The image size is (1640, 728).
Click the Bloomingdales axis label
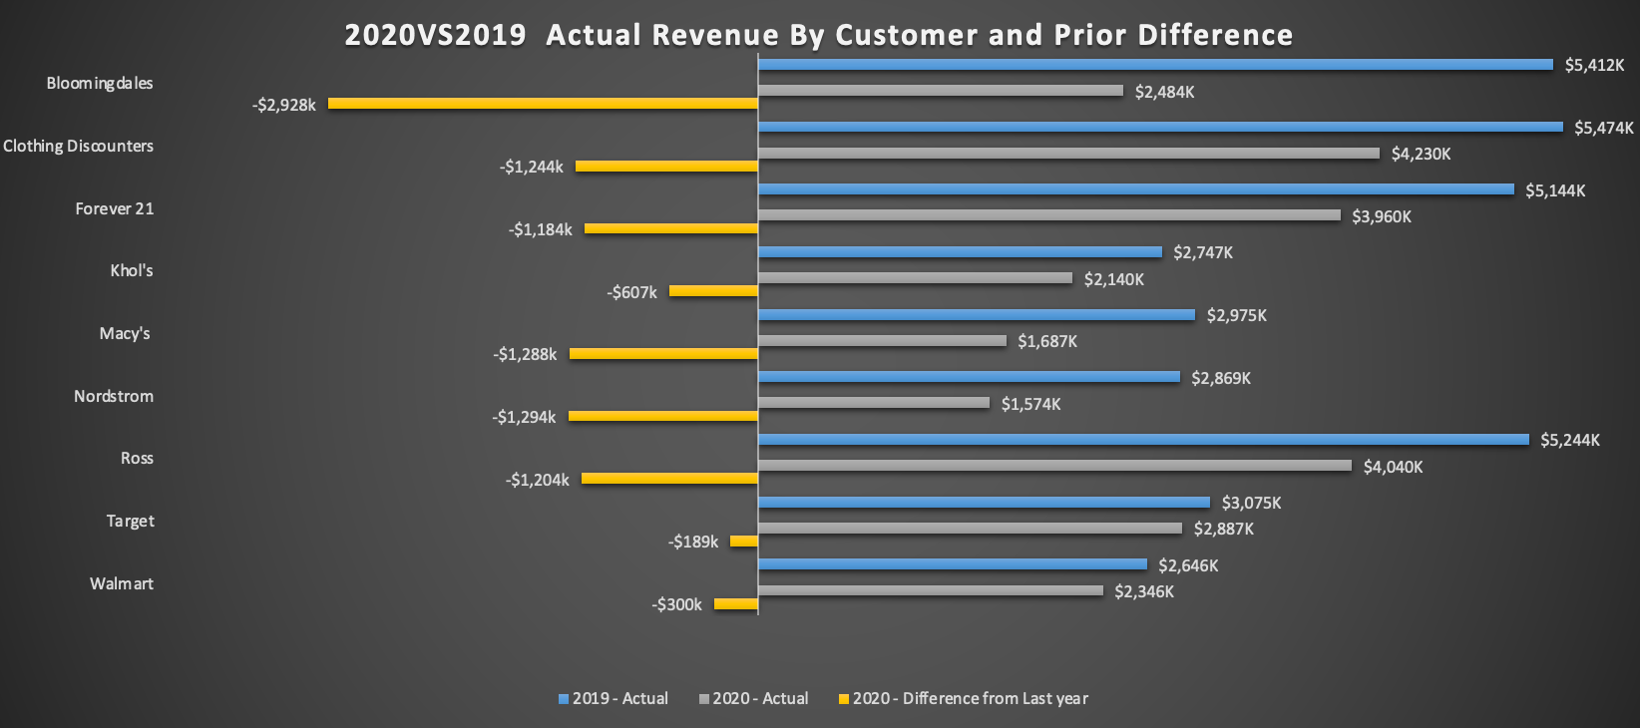[x=100, y=84]
